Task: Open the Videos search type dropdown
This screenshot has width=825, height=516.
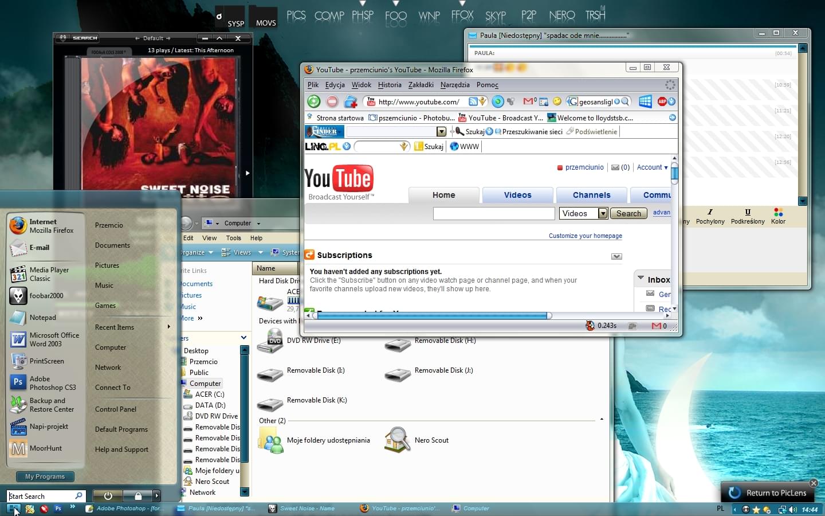Action: point(603,213)
